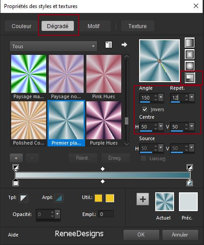Switch to the Couleur tab
The width and height of the screenshot is (204, 245).
(x=21, y=26)
